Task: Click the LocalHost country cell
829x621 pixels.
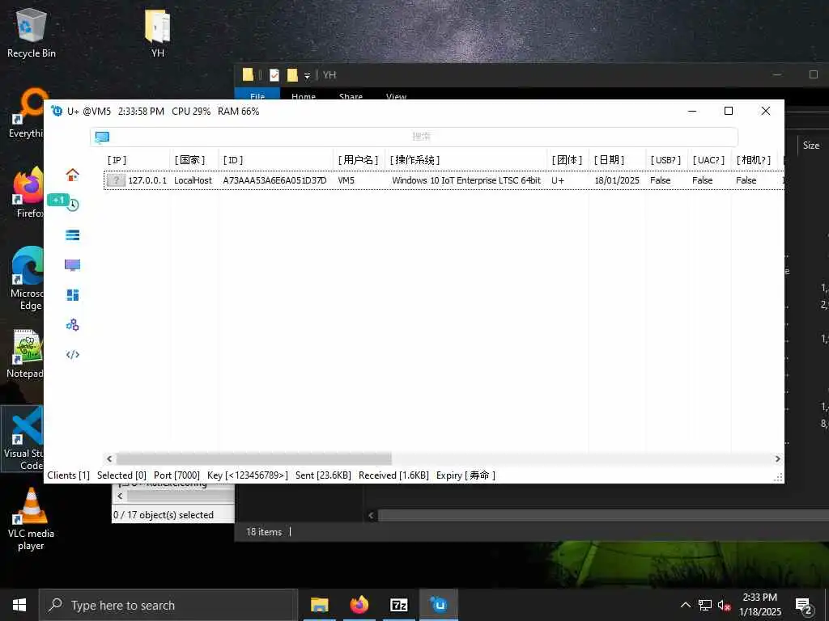Action: click(193, 180)
